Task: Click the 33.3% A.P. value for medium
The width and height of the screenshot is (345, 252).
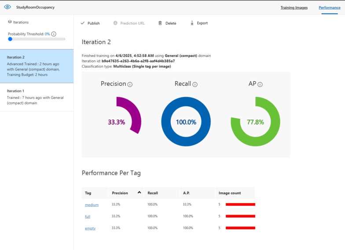Action: coord(187,204)
